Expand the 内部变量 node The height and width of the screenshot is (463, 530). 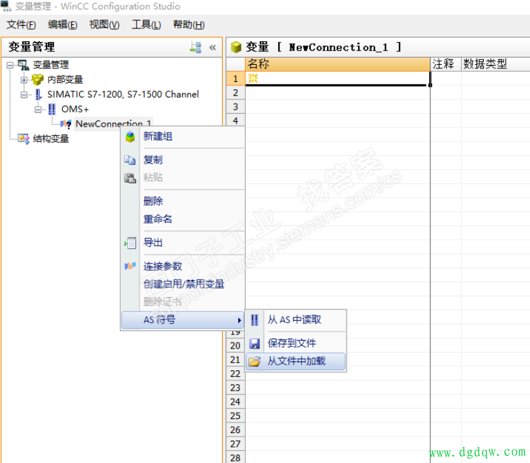pos(24,80)
